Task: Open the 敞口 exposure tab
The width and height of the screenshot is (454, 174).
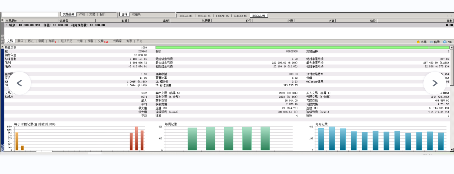Action: pos(21,41)
